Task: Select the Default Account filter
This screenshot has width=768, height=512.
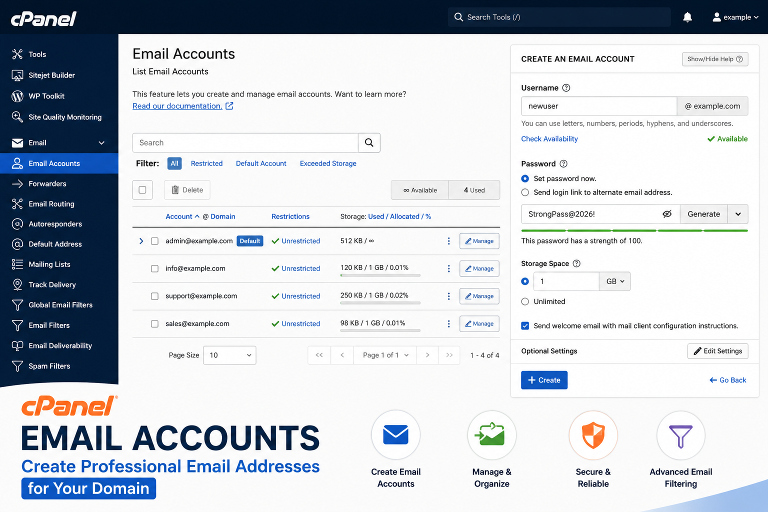Action: (x=261, y=163)
